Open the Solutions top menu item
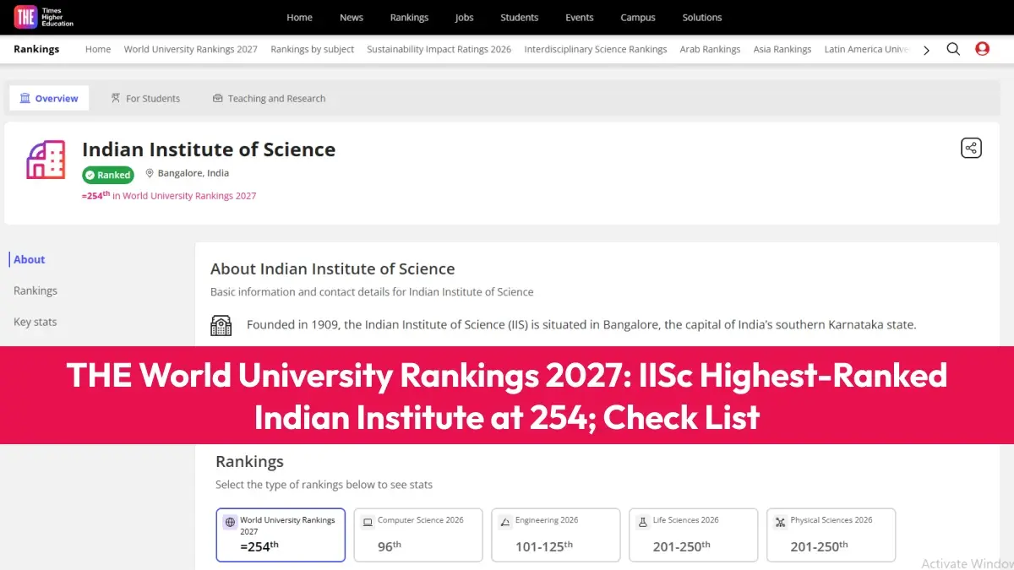The height and width of the screenshot is (570, 1014). (x=702, y=17)
